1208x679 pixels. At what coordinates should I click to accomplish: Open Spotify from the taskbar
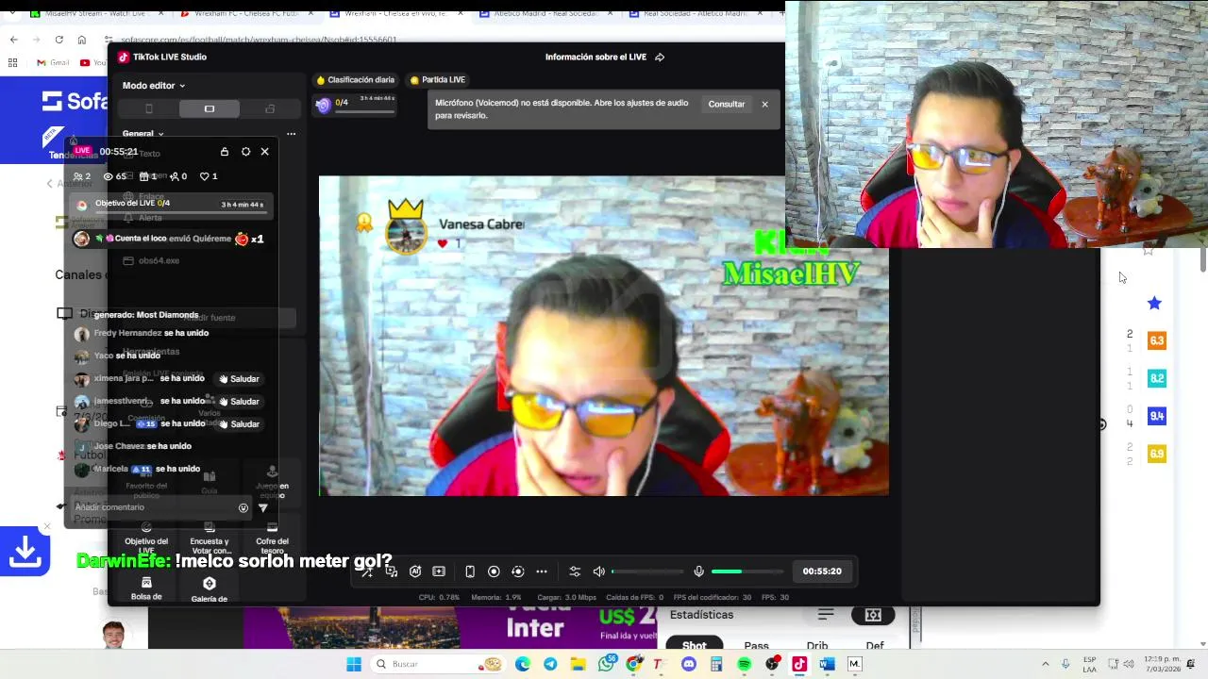click(x=745, y=664)
